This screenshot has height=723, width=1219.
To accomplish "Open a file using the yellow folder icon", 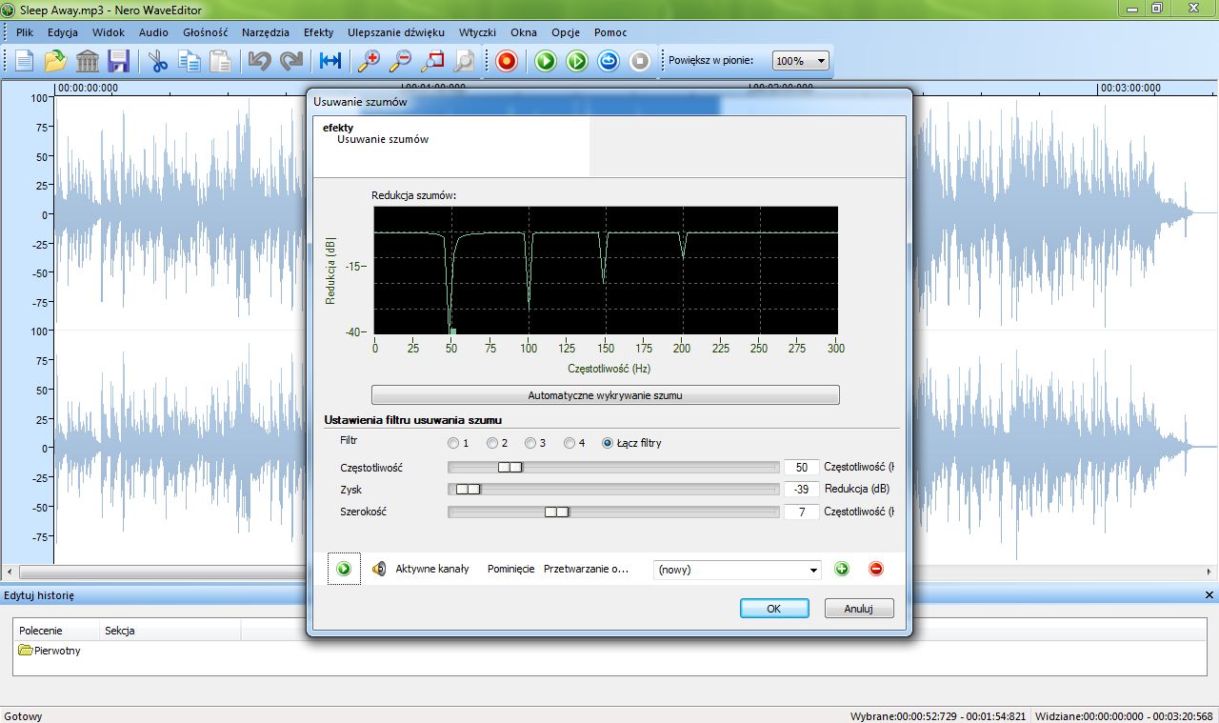I will (56, 61).
